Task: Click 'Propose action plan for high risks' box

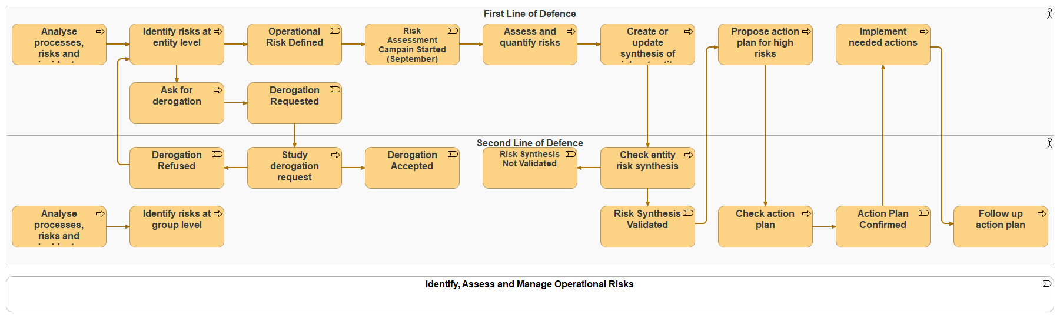Action: point(765,44)
